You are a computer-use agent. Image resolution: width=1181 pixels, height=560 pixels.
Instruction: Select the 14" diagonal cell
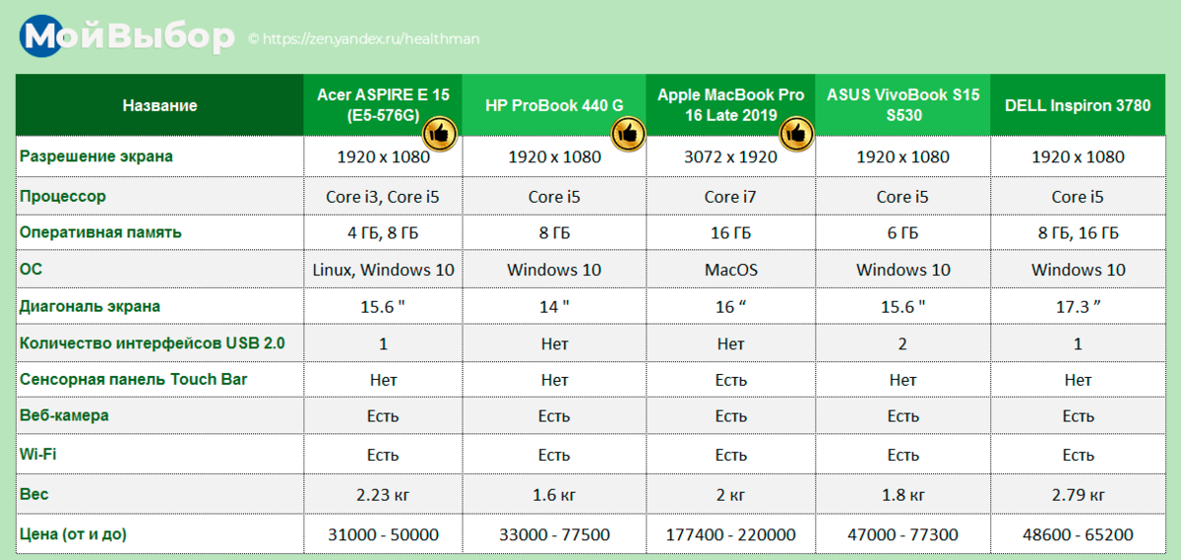tap(554, 306)
